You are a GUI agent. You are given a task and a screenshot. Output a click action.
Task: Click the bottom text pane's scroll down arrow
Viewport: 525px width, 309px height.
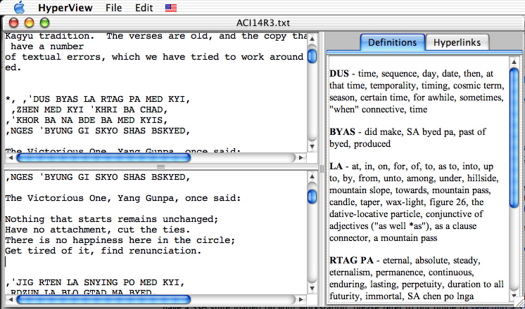[312, 289]
